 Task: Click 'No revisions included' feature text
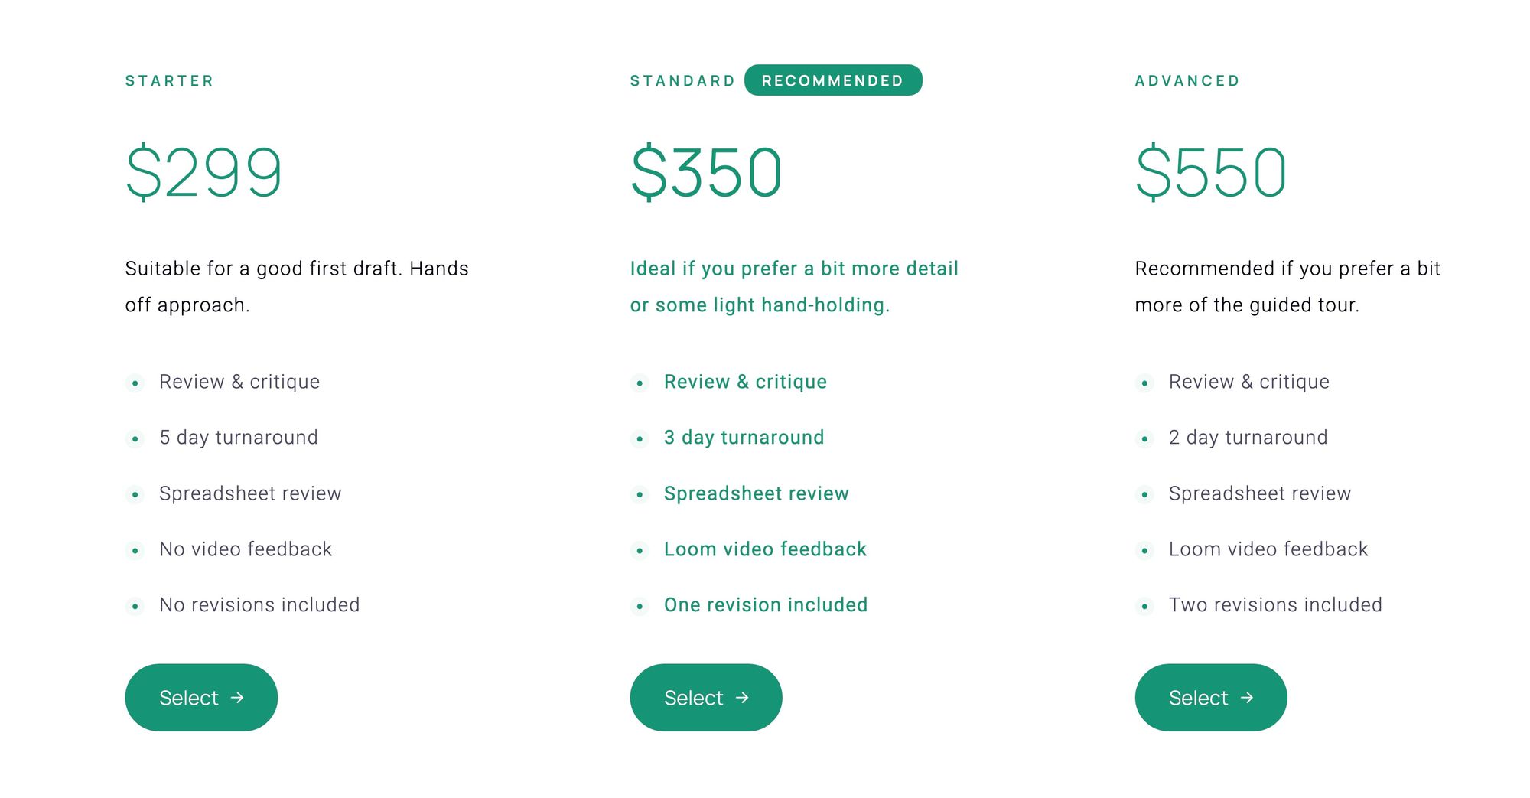point(259,605)
